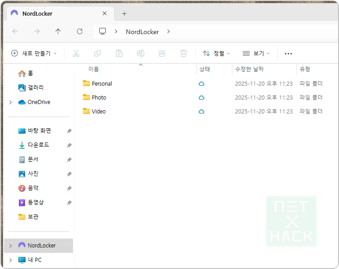Click the Delete trash can icon
The height and width of the screenshot is (269, 339).
[184, 53]
